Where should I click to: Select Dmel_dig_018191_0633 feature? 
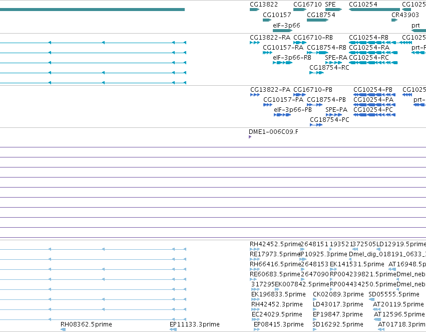387,254
